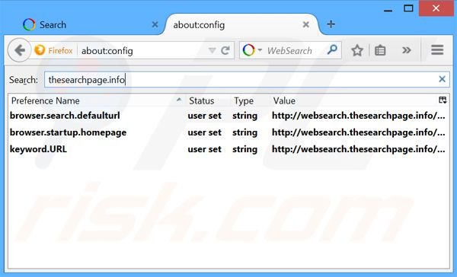Click value of browser.search.defaulturl

click(358, 116)
